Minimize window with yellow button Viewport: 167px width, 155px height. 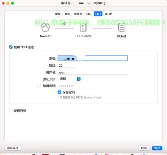tap(8, 3)
